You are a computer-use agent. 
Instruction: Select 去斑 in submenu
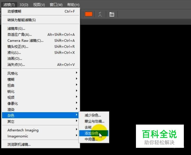[94, 127]
